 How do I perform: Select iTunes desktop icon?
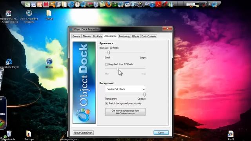(49, 63)
